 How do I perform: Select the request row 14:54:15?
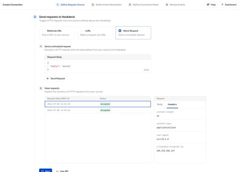pos(98,104)
